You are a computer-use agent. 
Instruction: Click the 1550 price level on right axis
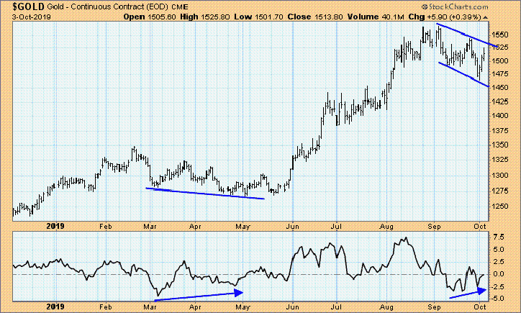coord(499,35)
